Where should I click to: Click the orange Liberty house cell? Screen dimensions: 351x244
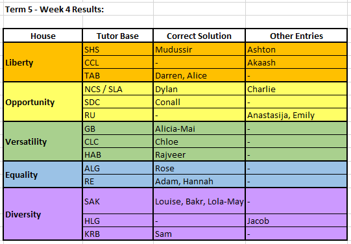pos(43,62)
